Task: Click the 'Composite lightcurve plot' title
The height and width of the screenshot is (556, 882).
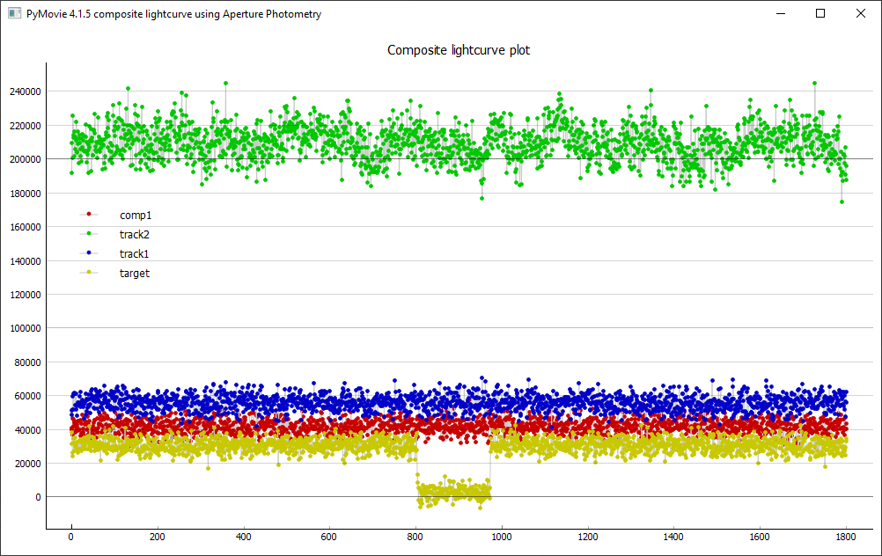Action: coord(459,50)
